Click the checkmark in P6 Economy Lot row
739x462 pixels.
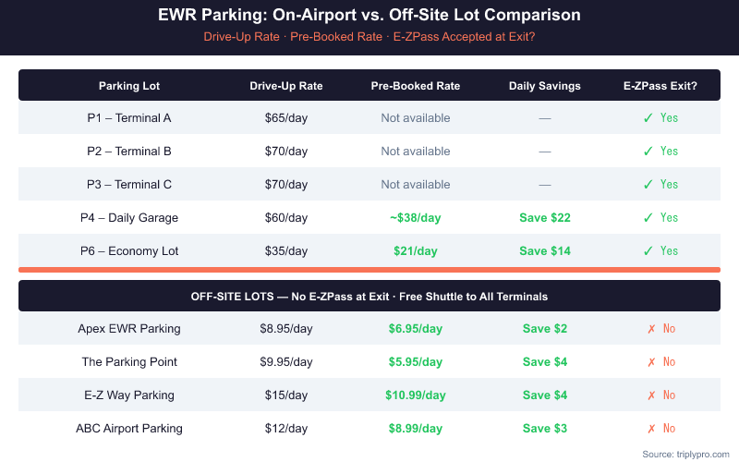648,250
